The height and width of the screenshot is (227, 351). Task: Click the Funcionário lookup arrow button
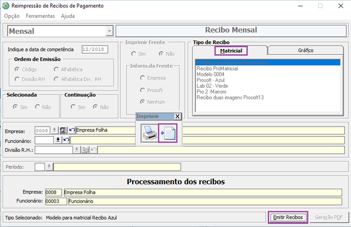pos(58,140)
